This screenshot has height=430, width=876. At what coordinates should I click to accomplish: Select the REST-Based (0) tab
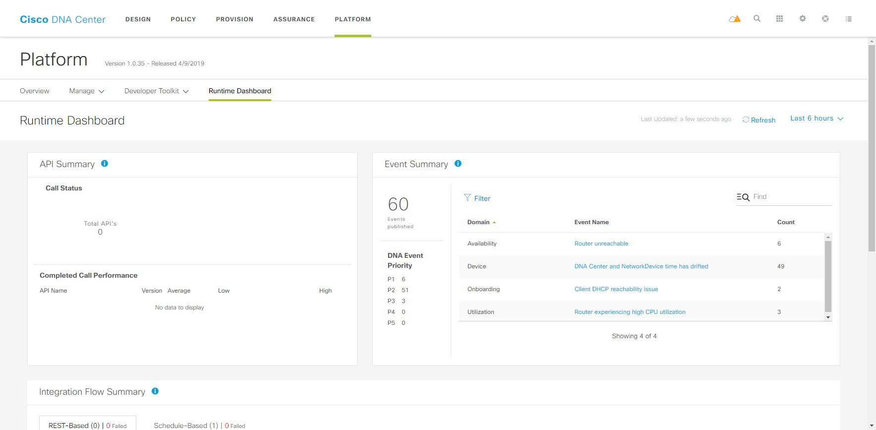pyautogui.click(x=88, y=425)
